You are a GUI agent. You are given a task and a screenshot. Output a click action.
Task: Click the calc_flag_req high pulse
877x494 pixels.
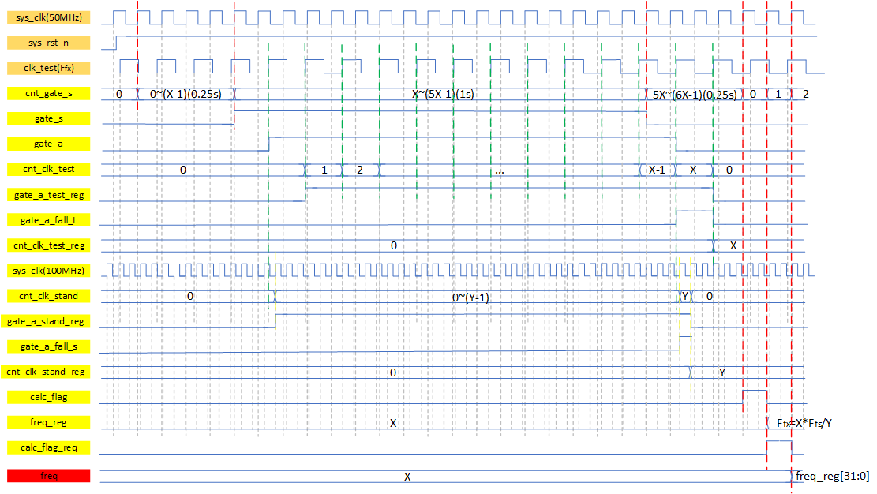779,447
